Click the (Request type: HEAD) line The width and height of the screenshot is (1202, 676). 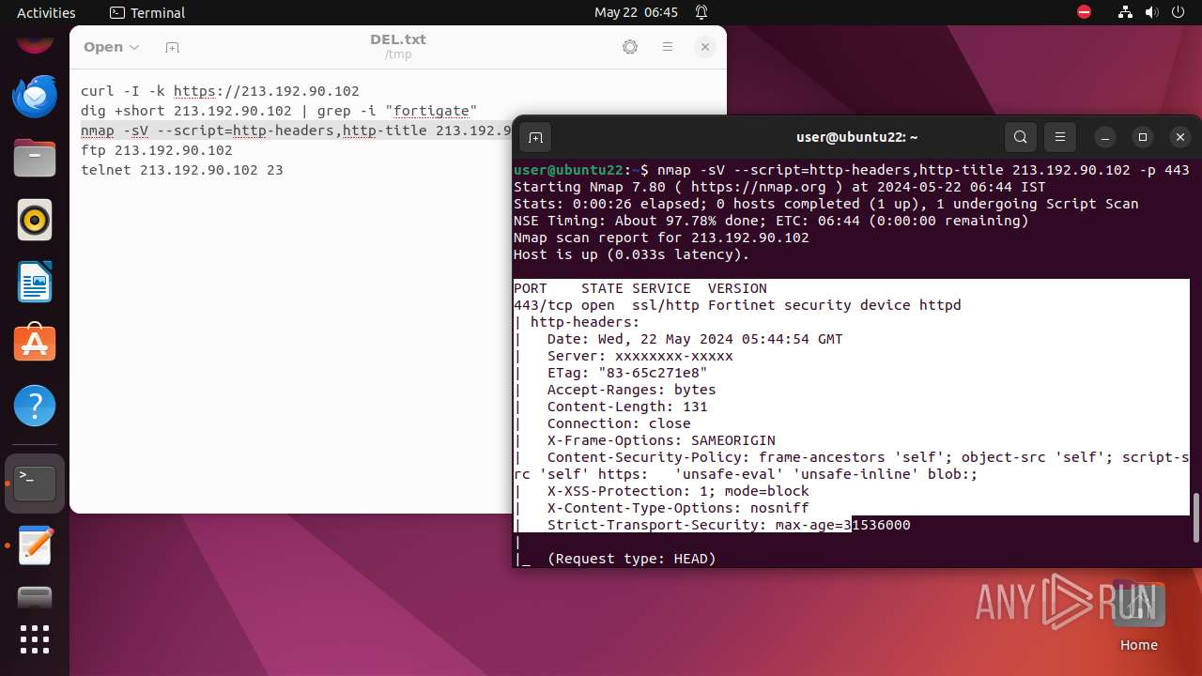pos(631,559)
